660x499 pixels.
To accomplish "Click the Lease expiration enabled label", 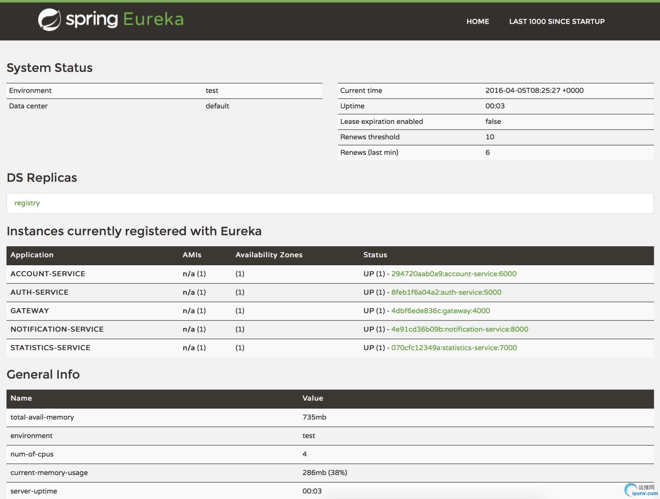I will point(382,121).
